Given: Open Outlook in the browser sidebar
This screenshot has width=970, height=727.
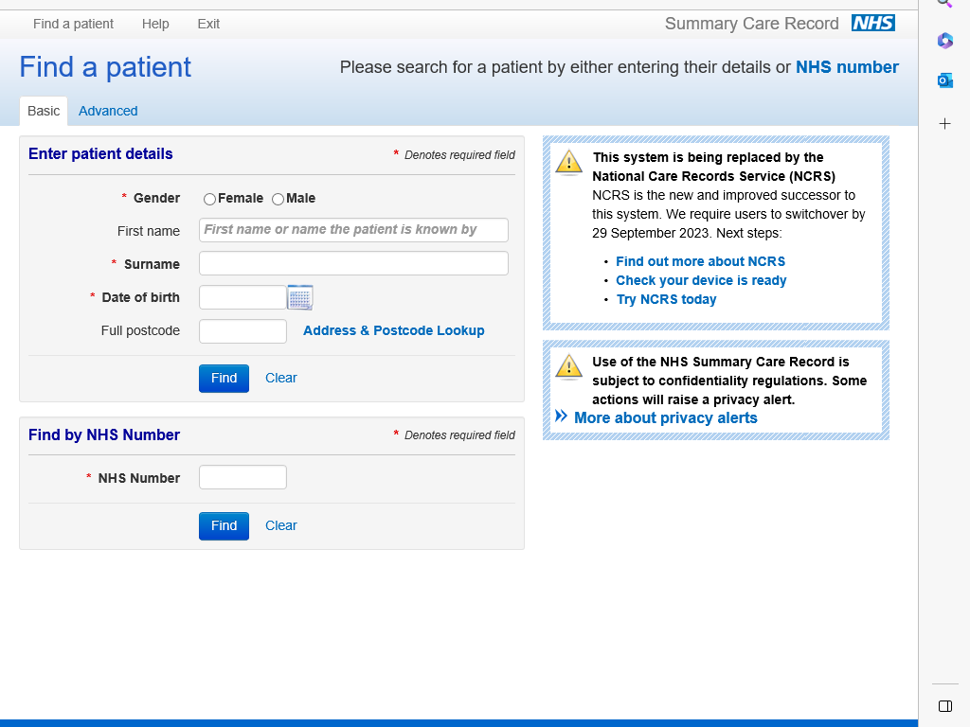Looking at the screenshot, I should click(944, 80).
